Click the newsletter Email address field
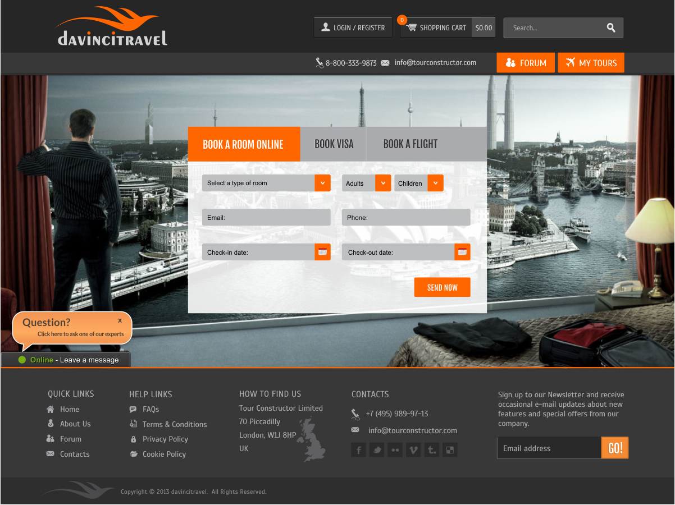The width and height of the screenshot is (675, 505). point(549,448)
